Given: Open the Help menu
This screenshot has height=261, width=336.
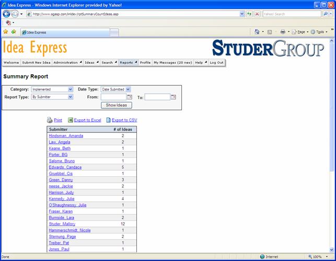Looking at the screenshot, I should [x=201, y=62].
